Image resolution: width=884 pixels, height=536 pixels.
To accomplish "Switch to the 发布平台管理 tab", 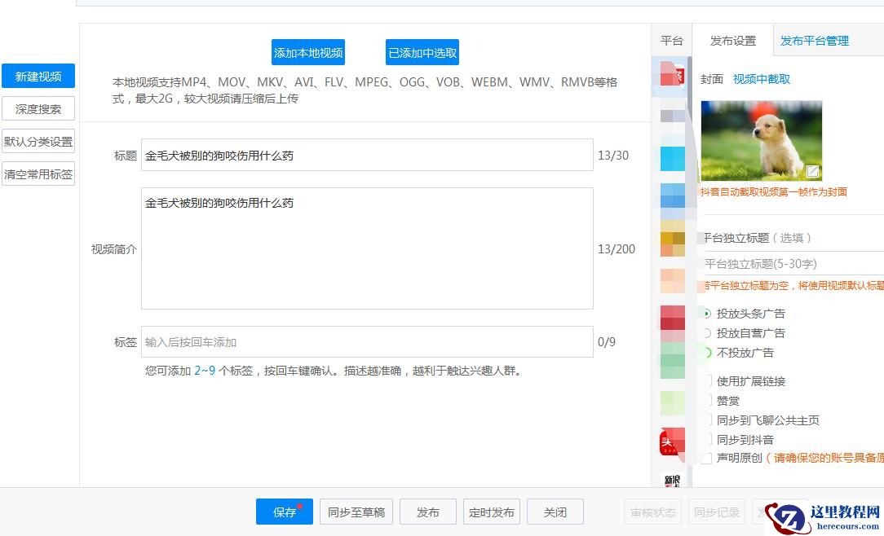I will [814, 41].
